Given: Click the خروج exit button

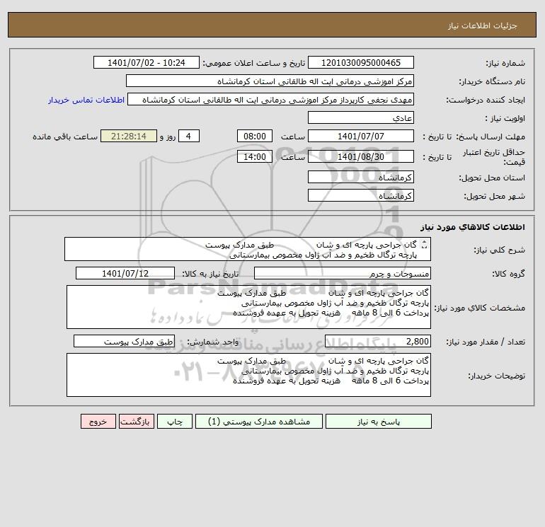Looking at the screenshot, I should [98, 422].
